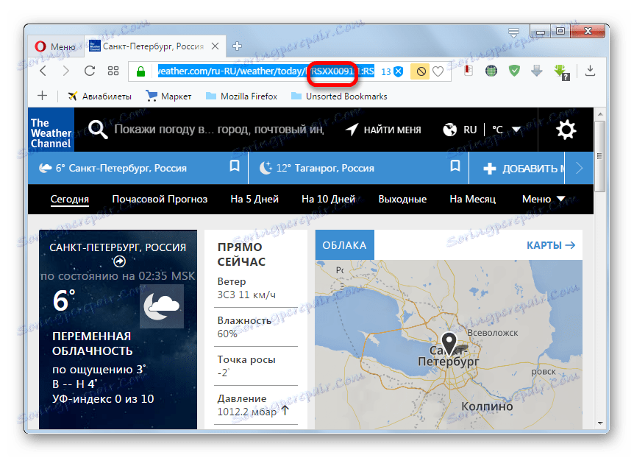Screen dimensions: 634x458
Task: Click the gray down arrow extension
Action: [x=537, y=71]
